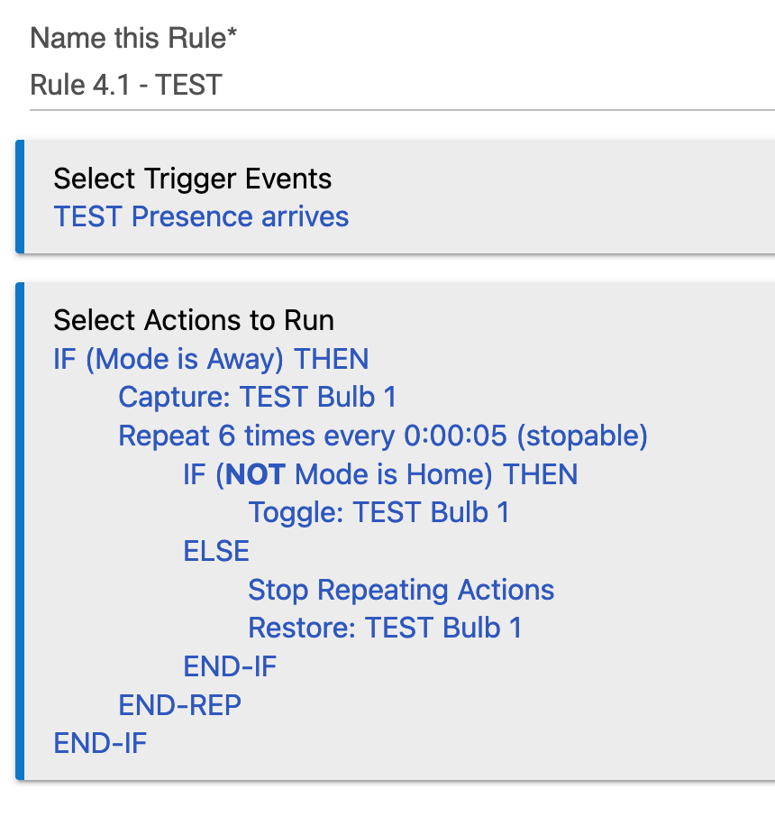Edit the Capture: TEST Bulb 1 action
775x826 pixels.
(258, 397)
